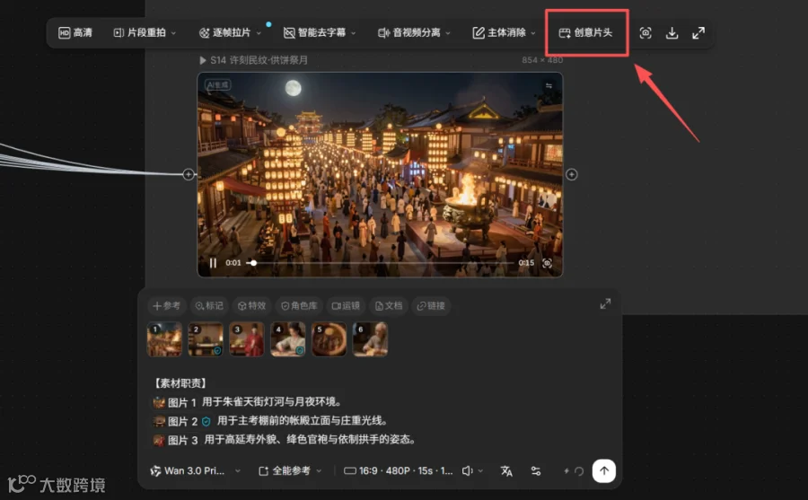Viewport: 808px width, 500px height.
Task: Click the 图片 2 tag in the prompt
Action: coord(182,421)
